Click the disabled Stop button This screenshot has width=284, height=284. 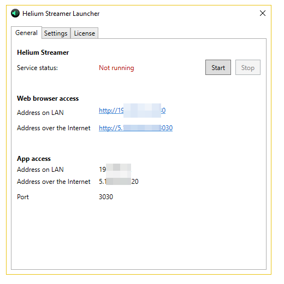(248, 67)
